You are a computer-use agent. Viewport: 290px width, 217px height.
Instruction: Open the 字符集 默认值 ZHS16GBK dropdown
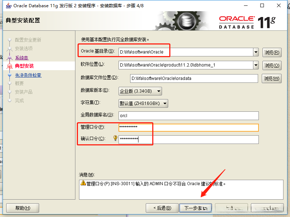143,103
